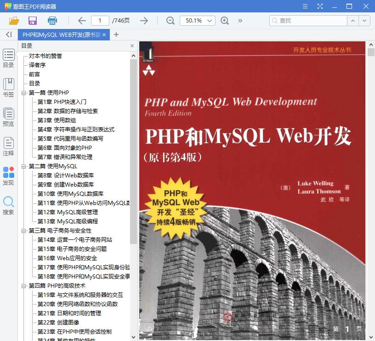Enter fullscreen mode from the title bar

tap(320, 6)
